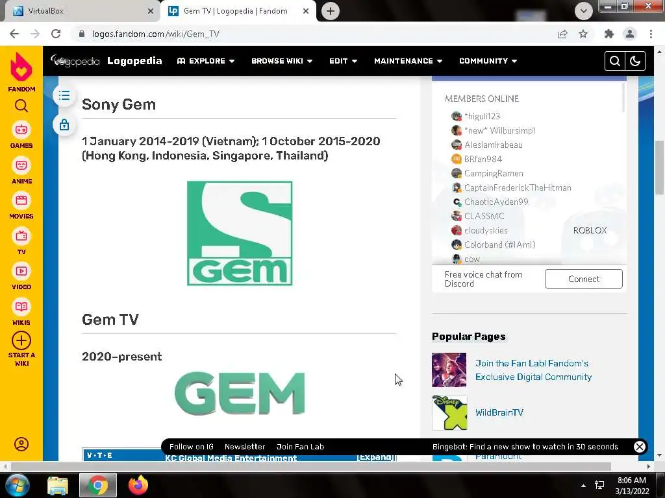Switch to the VirtualBox tab
Image resolution: width=665 pixels, height=498 pixels.
(81, 11)
